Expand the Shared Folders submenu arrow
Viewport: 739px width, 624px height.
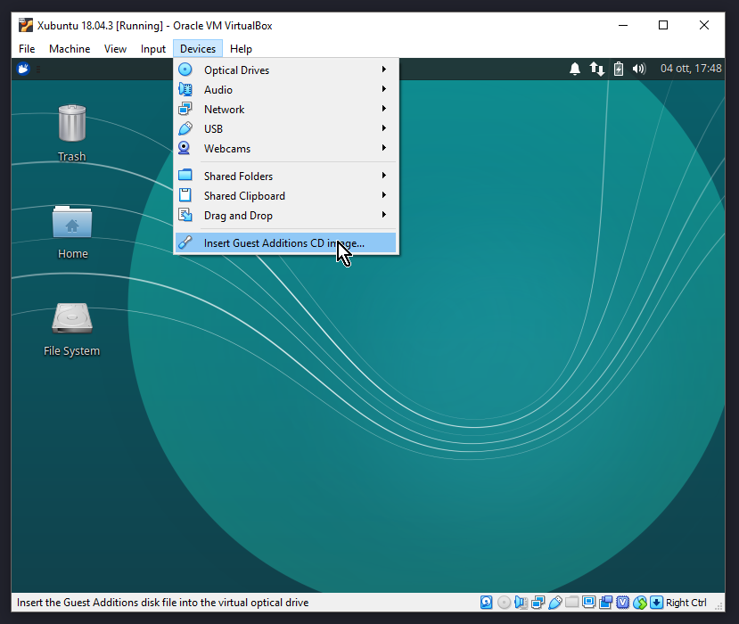(384, 176)
